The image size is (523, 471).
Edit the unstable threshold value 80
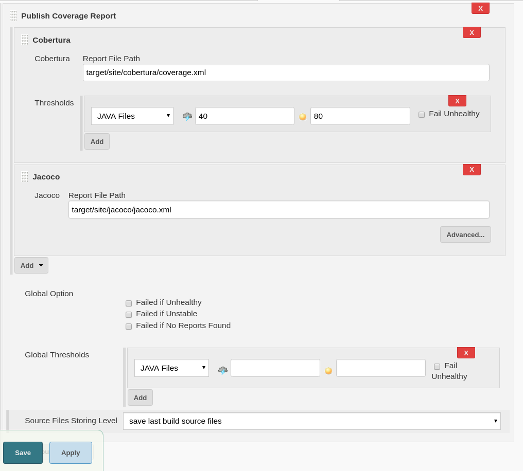pyautogui.click(x=360, y=116)
